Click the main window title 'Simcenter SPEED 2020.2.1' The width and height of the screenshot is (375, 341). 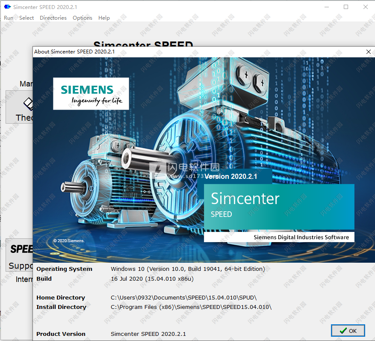(45, 7)
